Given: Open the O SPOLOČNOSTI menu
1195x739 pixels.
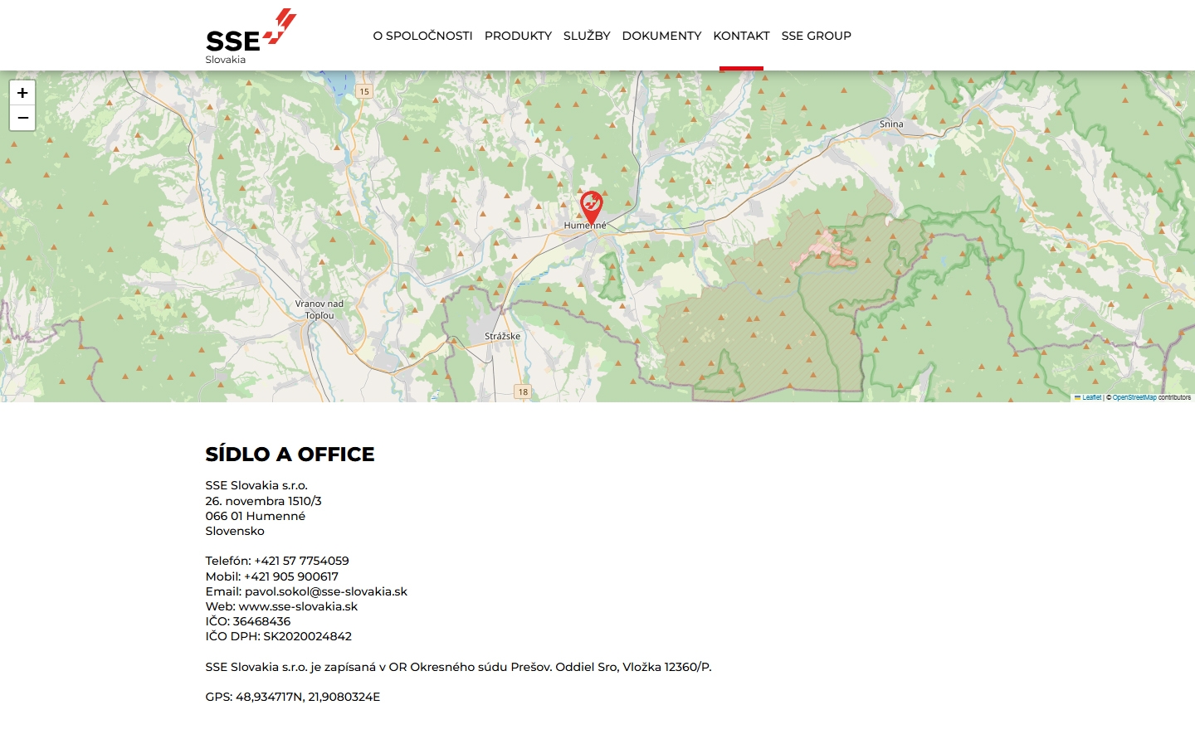Looking at the screenshot, I should 422,36.
